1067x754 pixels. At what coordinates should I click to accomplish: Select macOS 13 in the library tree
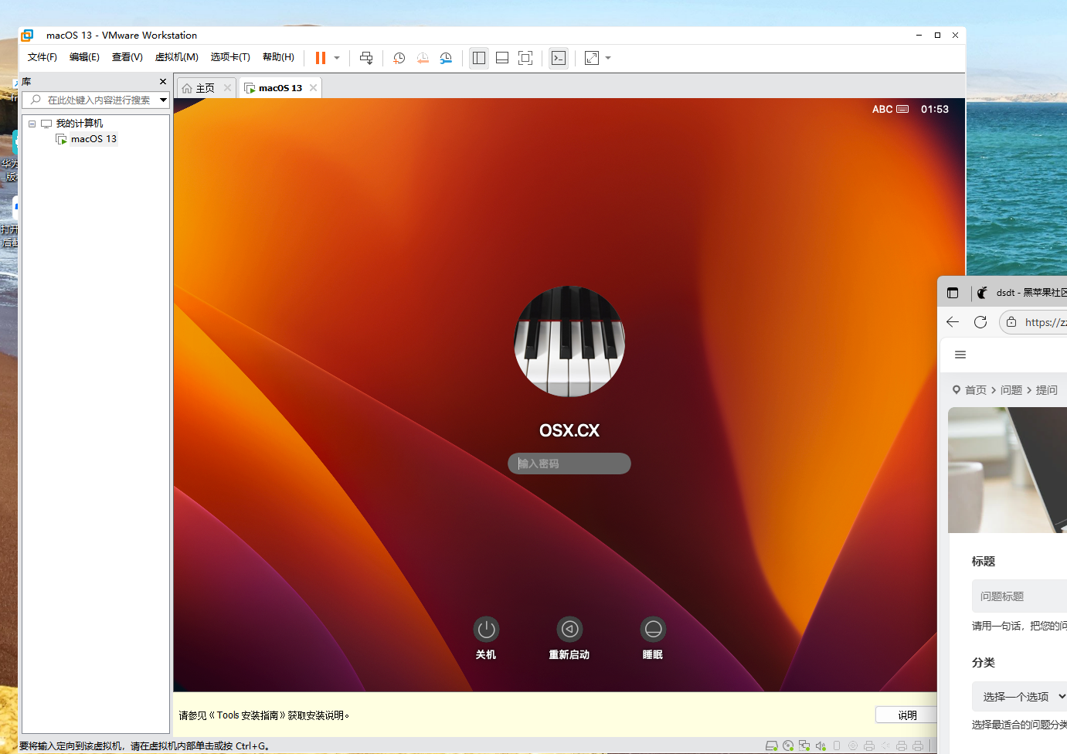pos(93,139)
